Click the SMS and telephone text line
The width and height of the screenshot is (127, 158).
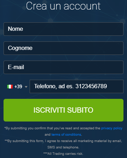click(63, 147)
